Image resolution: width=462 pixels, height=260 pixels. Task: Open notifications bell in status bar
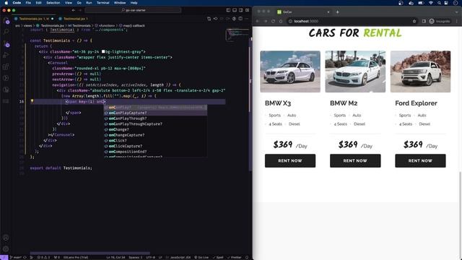pos(247,257)
